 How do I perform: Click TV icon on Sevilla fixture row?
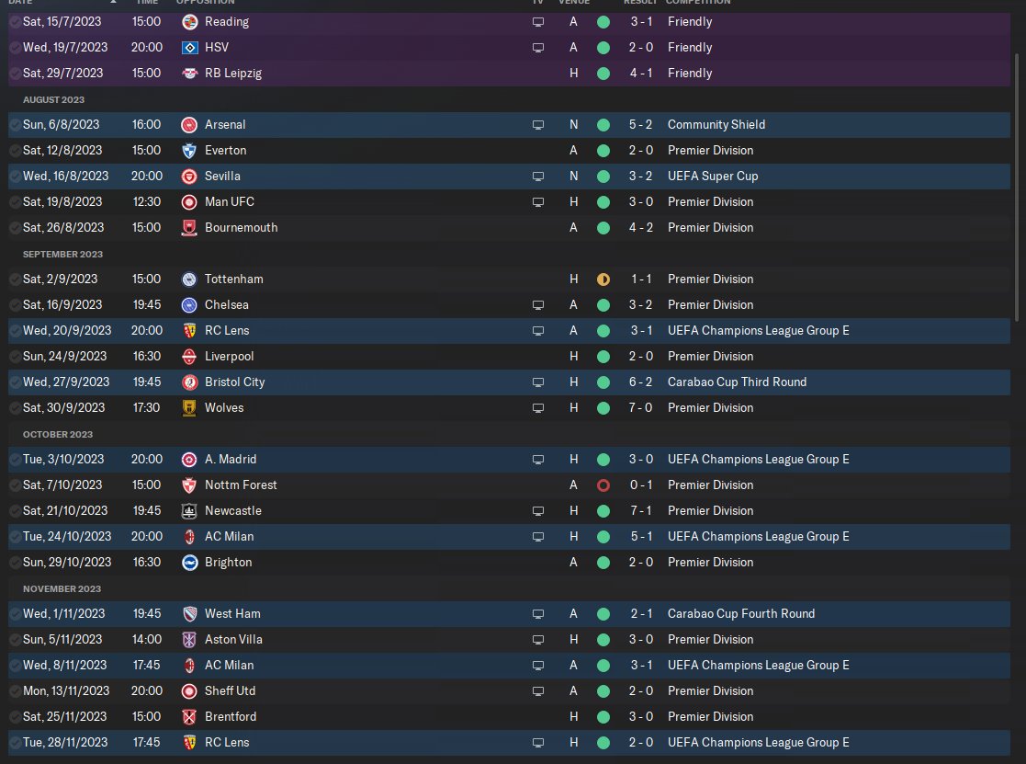click(538, 176)
